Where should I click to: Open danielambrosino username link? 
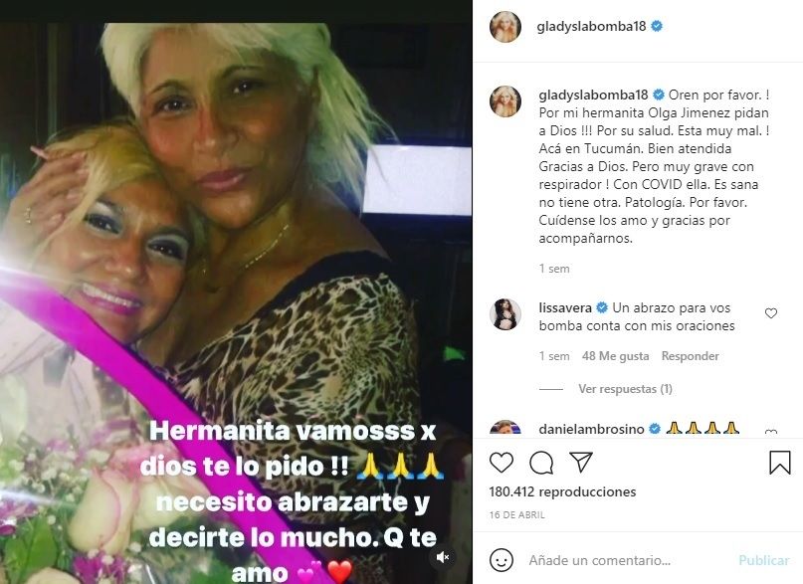[591, 429]
